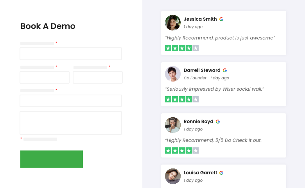Viewport: 305px width, 188px height.
Task: Click "1 day ago" under Jessica Smith
Action: point(193,27)
